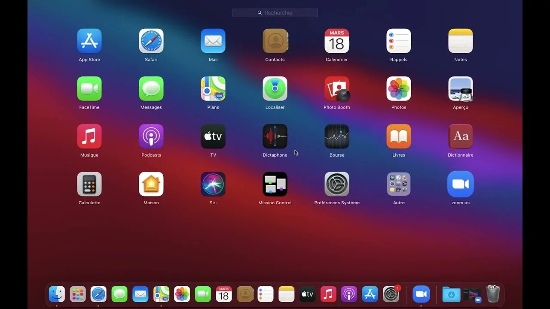This screenshot has height=309, width=550.
Task: Open Notes from the Dock
Action: click(x=287, y=294)
